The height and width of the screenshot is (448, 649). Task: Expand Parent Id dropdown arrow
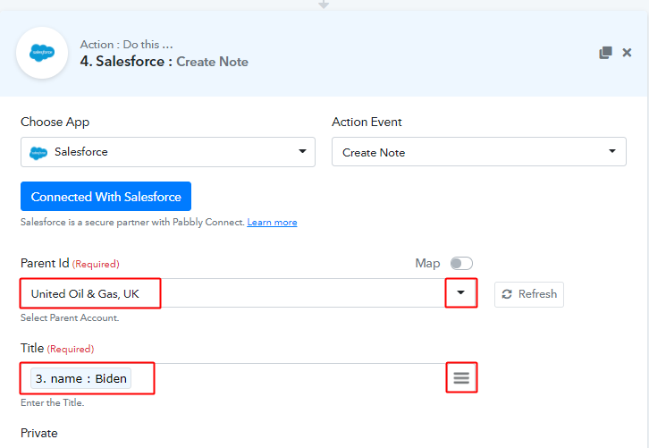coord(460,292)
